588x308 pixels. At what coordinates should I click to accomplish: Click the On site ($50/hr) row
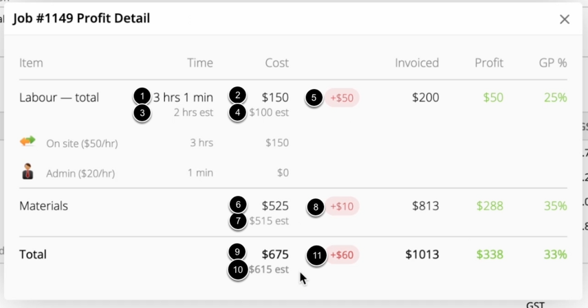(154, 143)
